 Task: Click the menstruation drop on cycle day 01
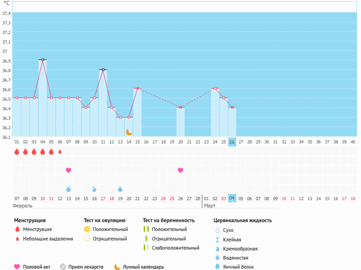pos(17,151)
